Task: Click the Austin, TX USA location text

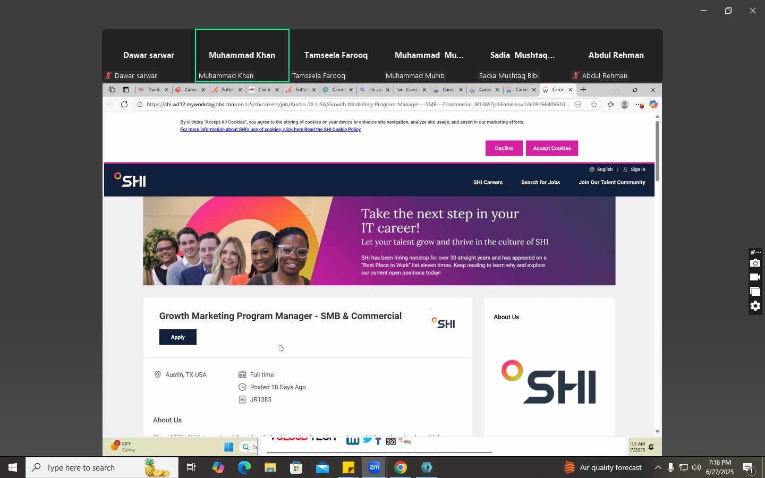Action: point(186,375)
